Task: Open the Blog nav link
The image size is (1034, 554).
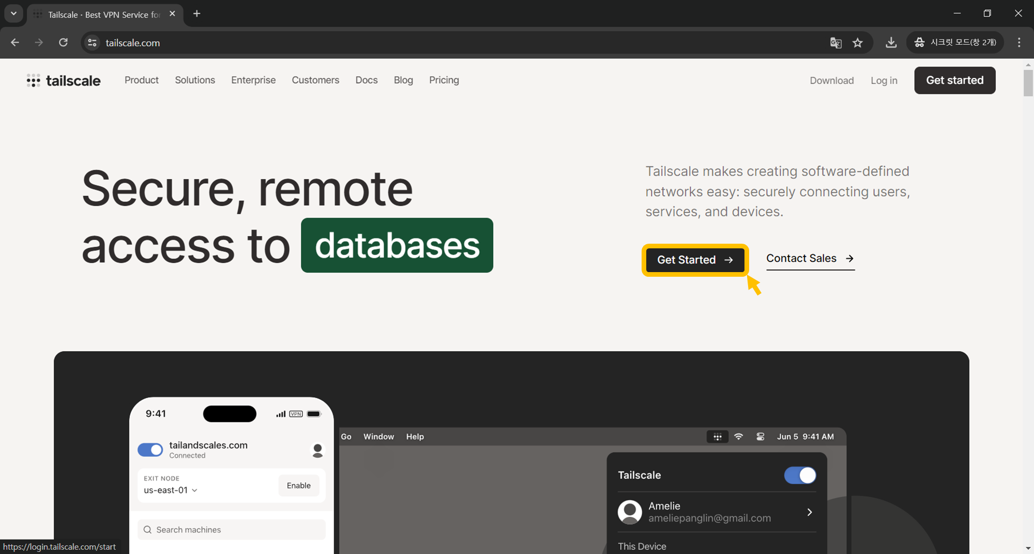Action: coord(403,80)
